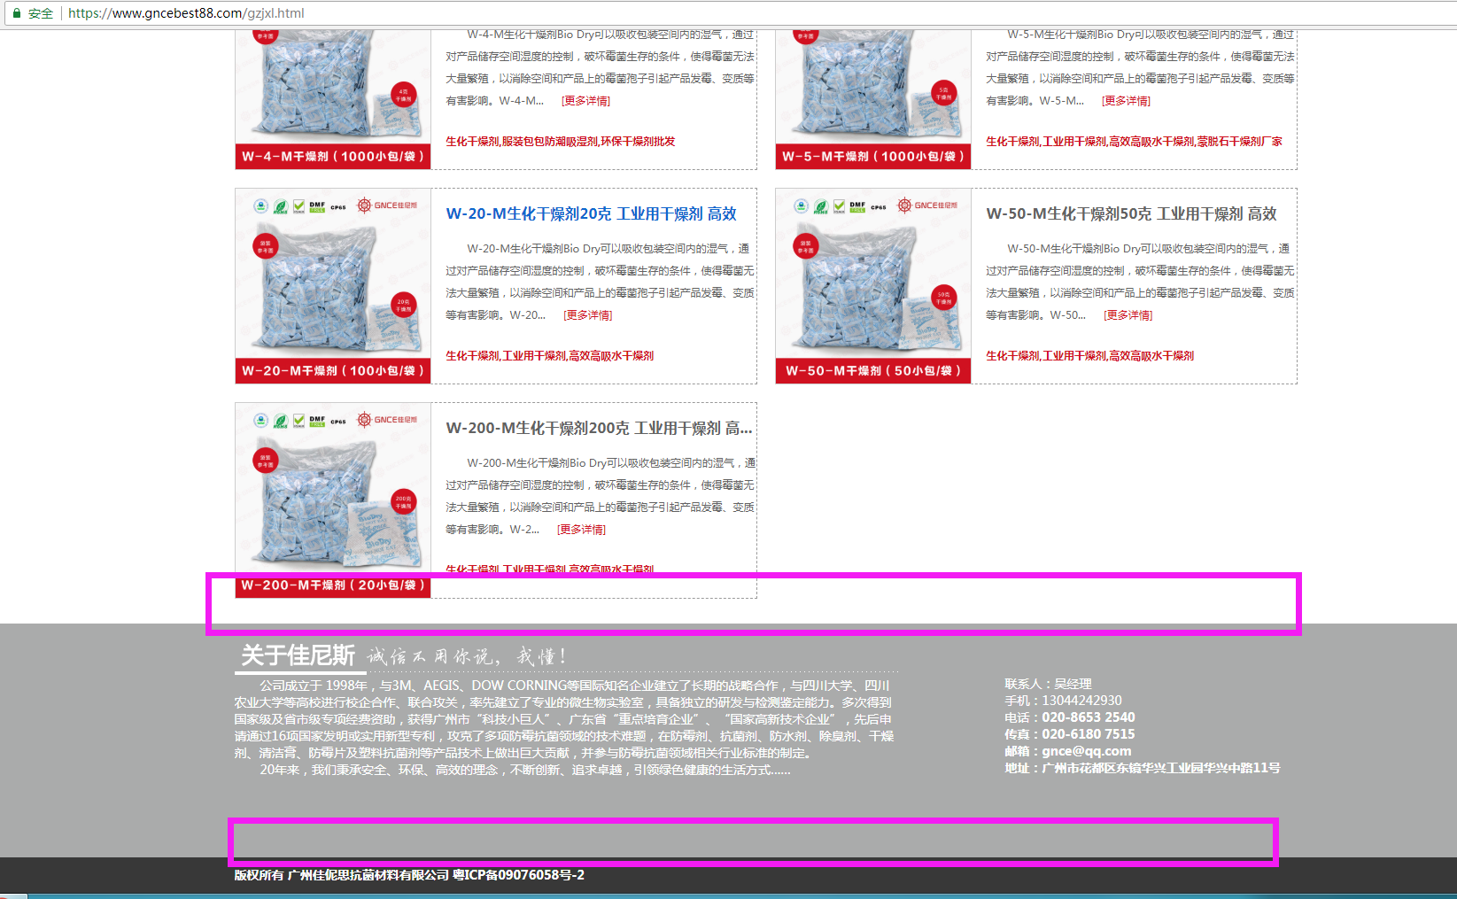Screen dimensions: 1457x899
Task: Click GNCE佳尼斯 logo on W-20-M image
Action: click(387, 205)
